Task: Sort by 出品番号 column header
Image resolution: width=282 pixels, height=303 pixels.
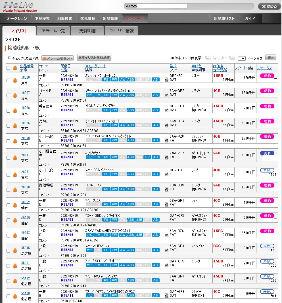Action: [27, 66]
